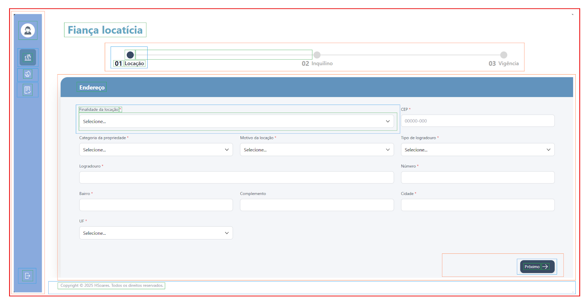Click the arrow icon on Próximo button
The width and height of the screenshot is (586, 302).
(x=545, y=267)
